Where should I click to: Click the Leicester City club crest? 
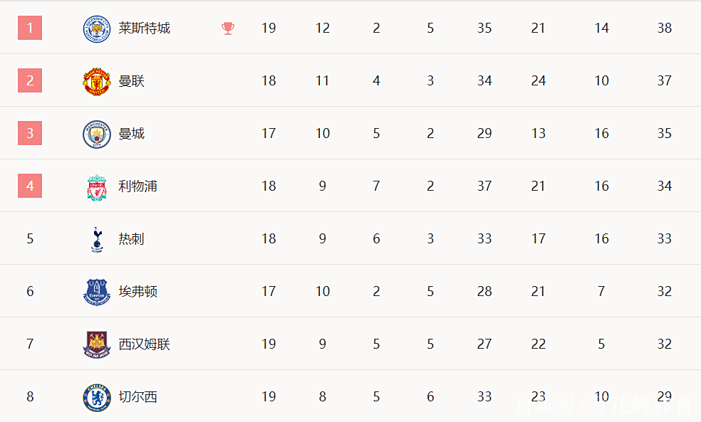click(97, 28)
